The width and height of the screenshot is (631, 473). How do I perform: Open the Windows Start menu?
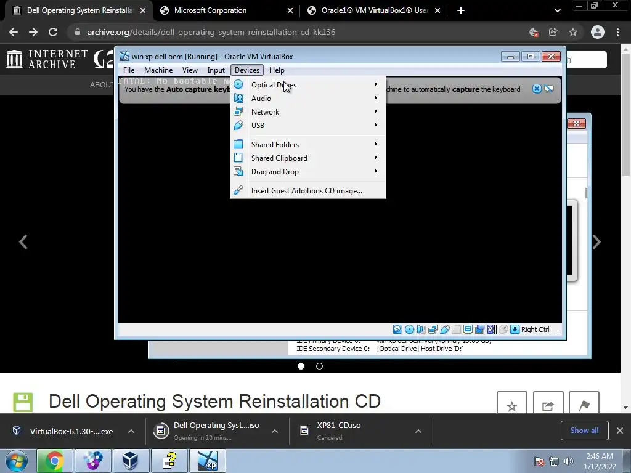tap(17, 461)
